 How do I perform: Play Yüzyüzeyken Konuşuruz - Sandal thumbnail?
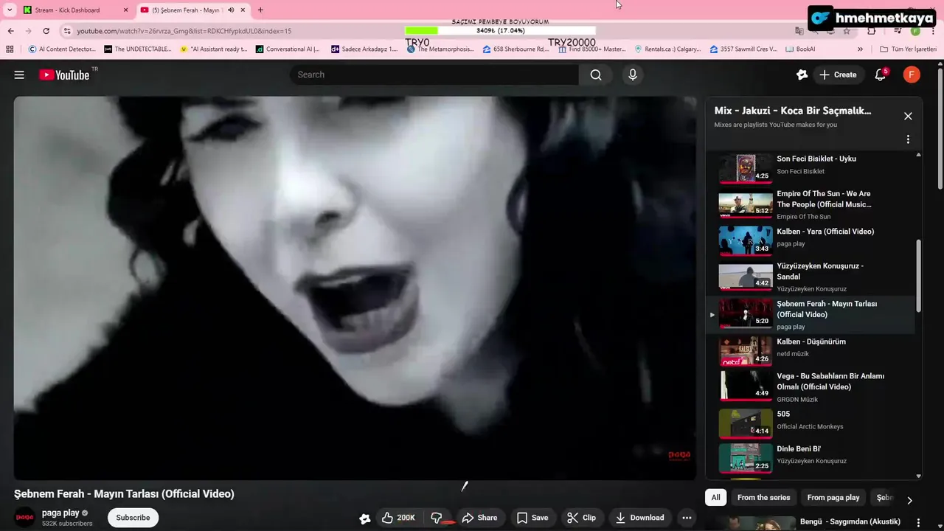click(746, 277)
